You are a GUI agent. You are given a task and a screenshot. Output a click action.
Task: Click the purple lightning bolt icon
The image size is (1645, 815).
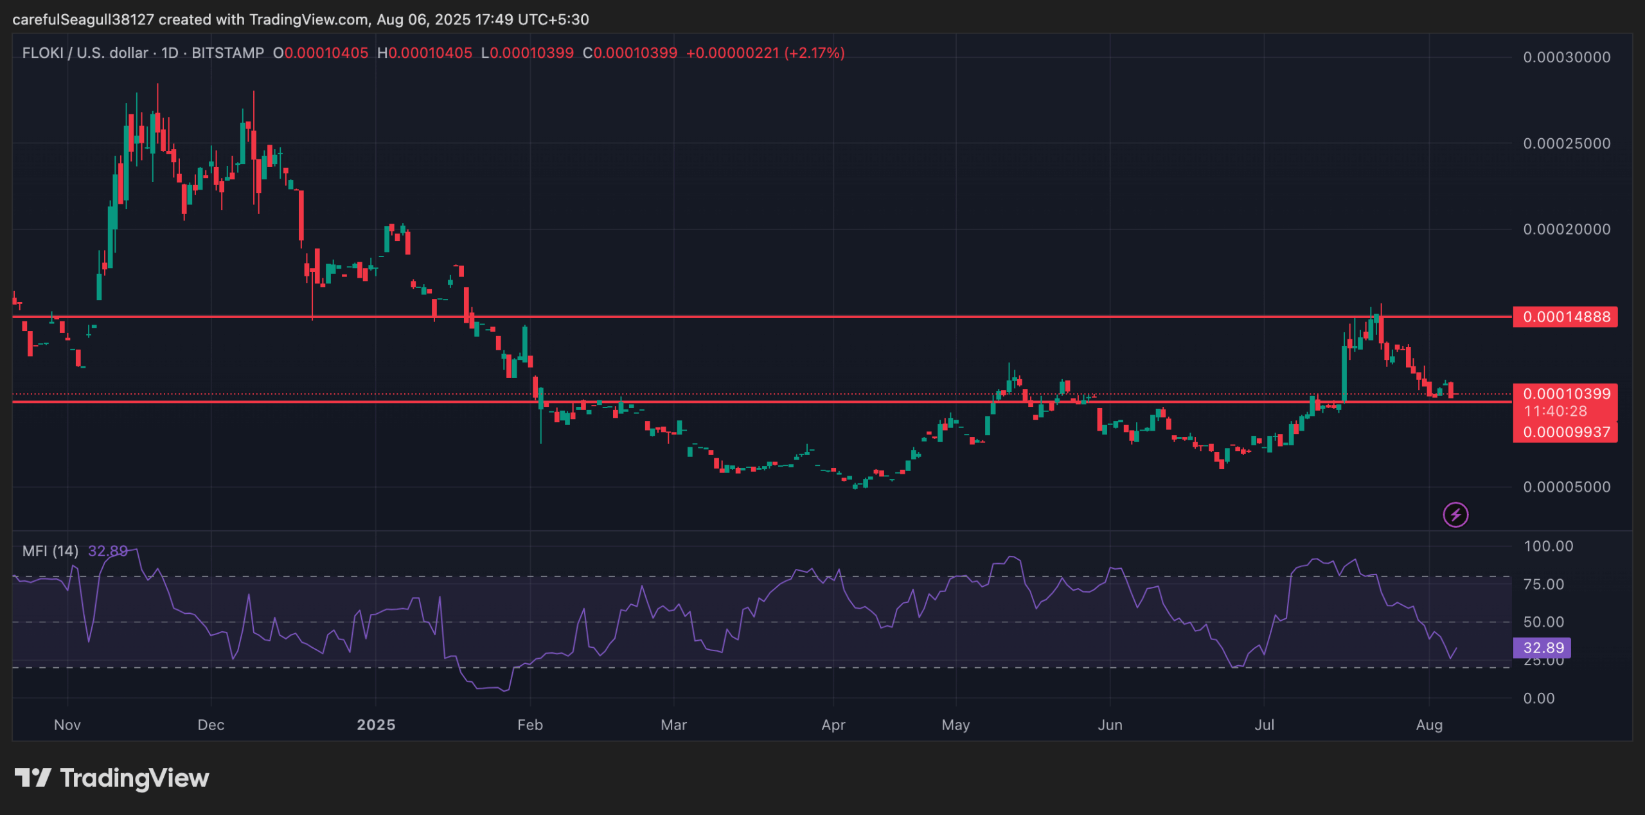click(x=1455, y=515)
